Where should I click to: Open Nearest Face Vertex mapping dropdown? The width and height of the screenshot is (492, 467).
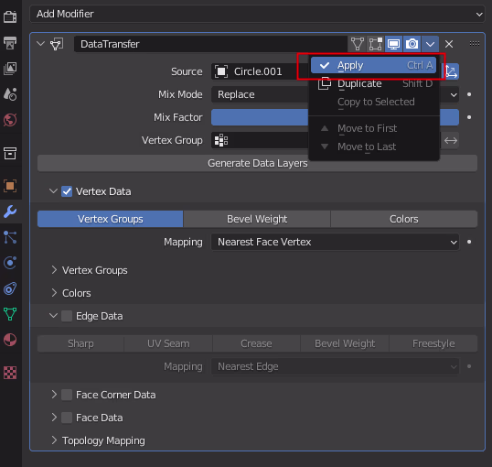335,242
